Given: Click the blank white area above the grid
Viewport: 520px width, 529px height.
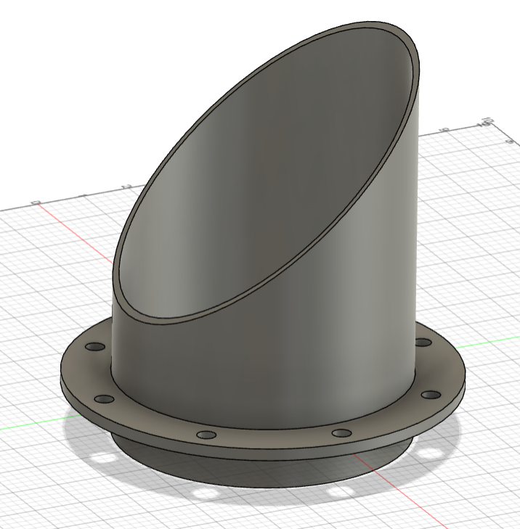Looking at the screenshot, I should [73, 73].
